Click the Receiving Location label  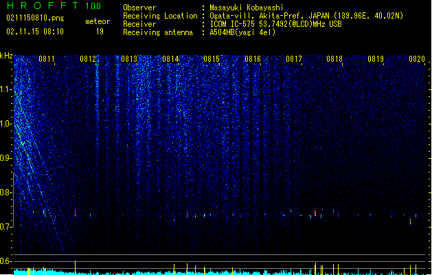(x=160, y=16)
